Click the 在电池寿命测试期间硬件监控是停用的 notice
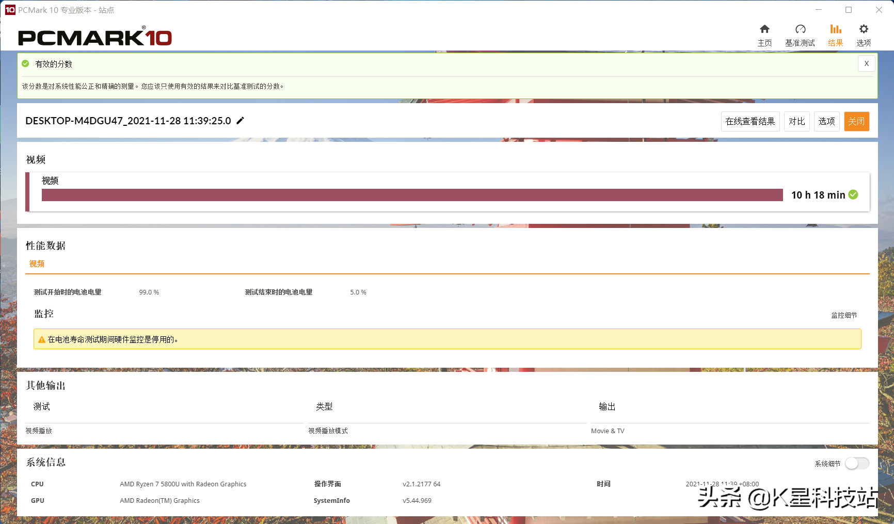 click(x=447, y=339)
